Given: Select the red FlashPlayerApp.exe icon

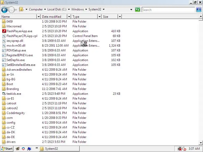Looking at the screenshot, I should 4,31.
